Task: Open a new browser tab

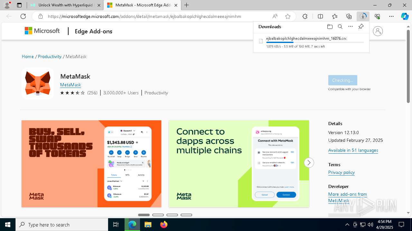Action: click(186, 5)
